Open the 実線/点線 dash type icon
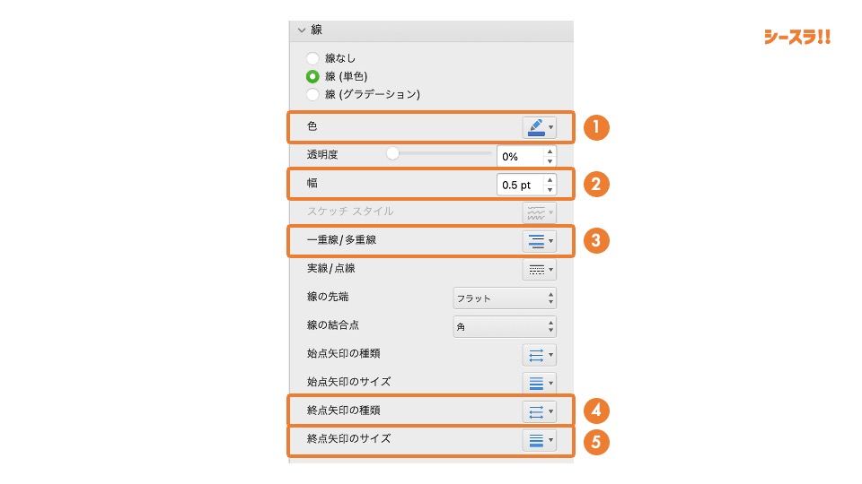 539,270
